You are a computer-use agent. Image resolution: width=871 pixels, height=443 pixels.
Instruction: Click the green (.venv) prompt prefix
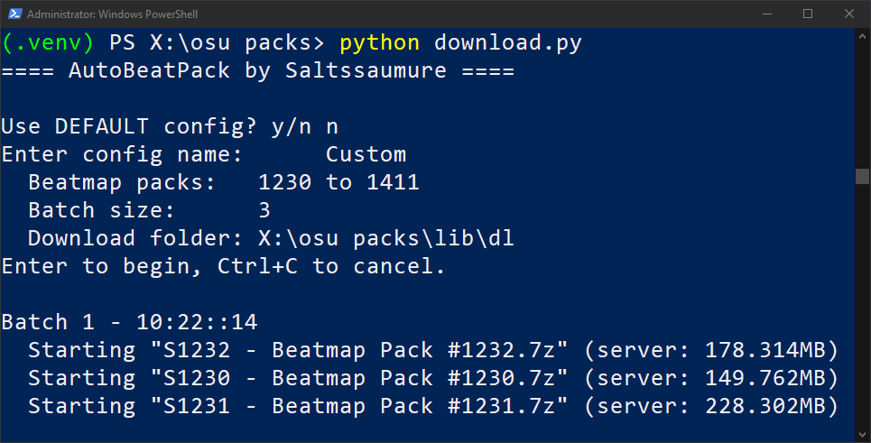[48, 43]
